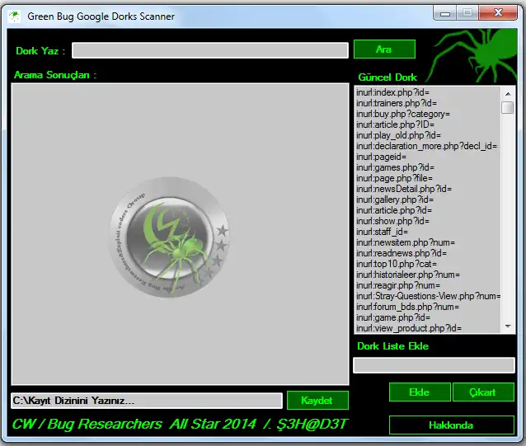Select dork inurl:forum_bds.php?num=
526x446 pixels.
pyautogui.click(x=407, y=307)
